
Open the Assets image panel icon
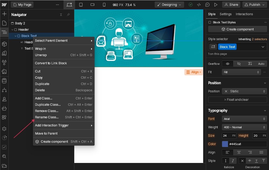point(4,72)
